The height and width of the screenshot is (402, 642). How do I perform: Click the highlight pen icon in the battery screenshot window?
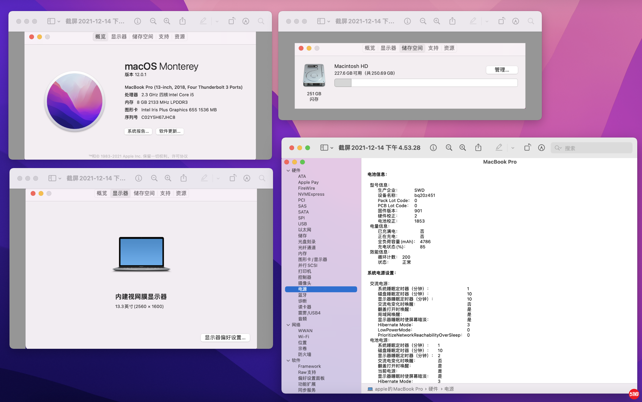pos(499,148)
